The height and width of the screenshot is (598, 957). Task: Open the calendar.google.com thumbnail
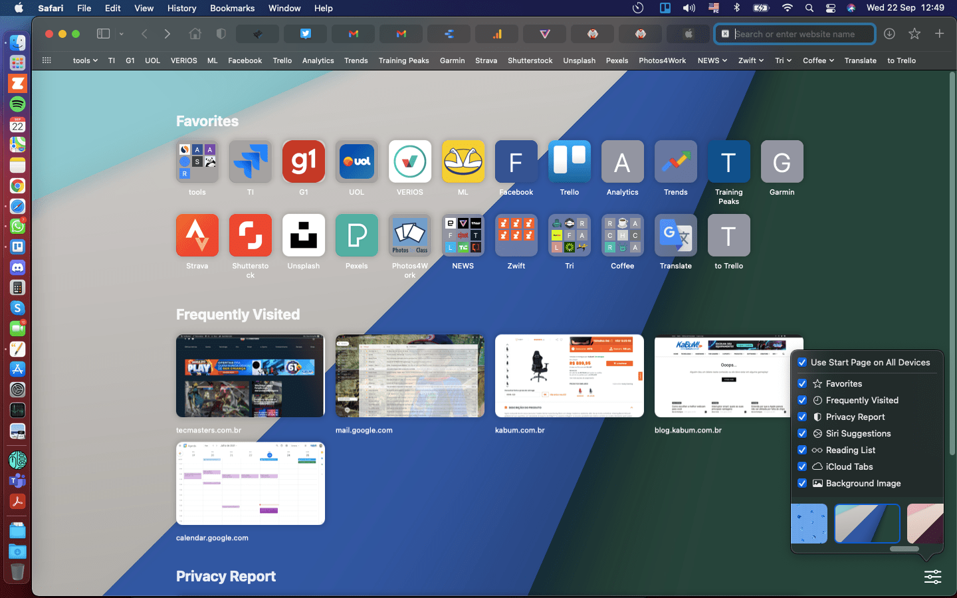pos(251,484)
